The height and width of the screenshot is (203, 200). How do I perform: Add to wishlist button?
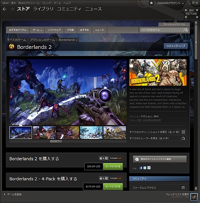[x=160, y=159]
